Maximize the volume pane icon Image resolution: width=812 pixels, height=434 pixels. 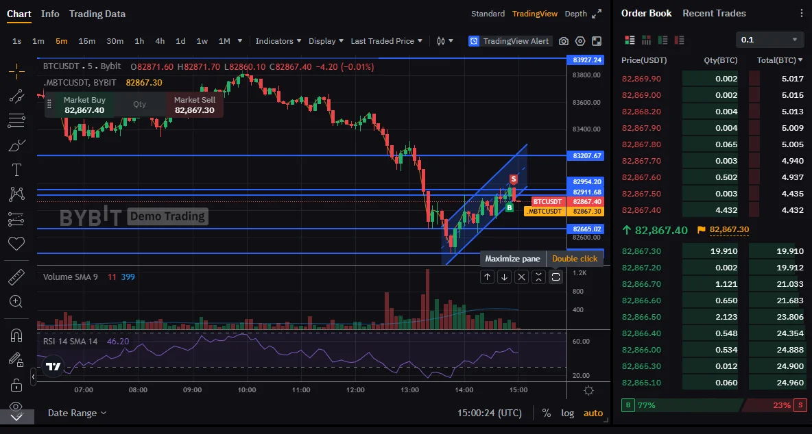click(x=556, y=277)
